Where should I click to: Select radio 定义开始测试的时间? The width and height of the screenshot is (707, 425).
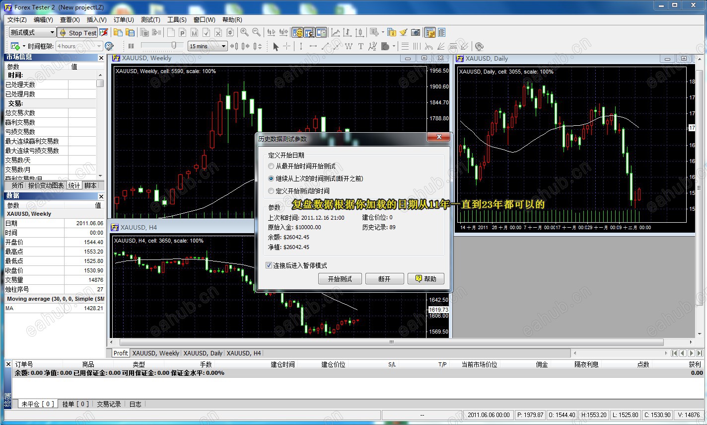(271, 191)
